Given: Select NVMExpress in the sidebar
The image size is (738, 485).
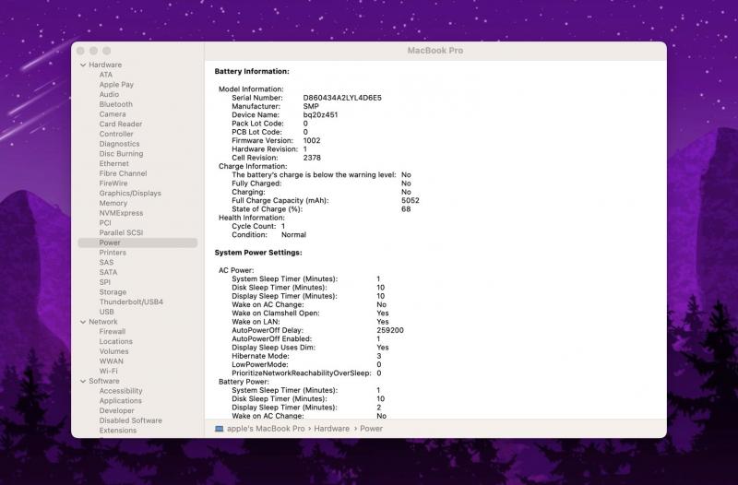Looking at the screenshot, I should (x=121, y=213).
